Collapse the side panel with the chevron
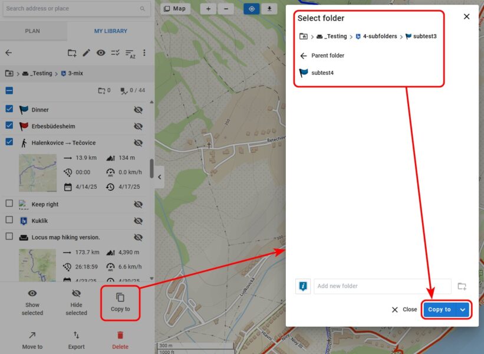Image resolution: width=484 pixels, height=354 pixels. (x=159, y=177)
